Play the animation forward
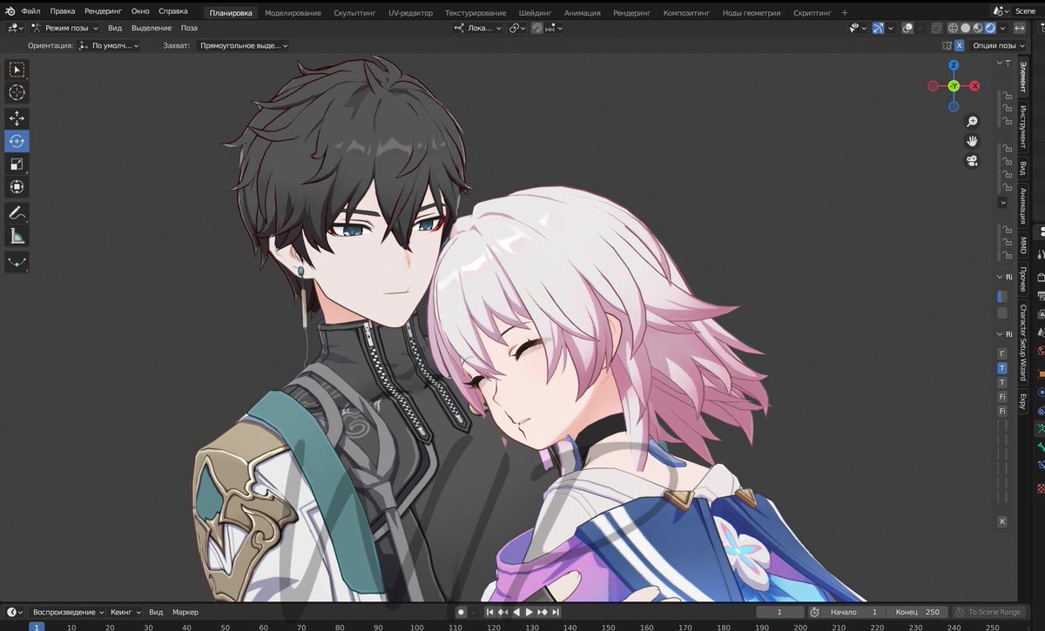The height and width of the screenshot is (631, 1045). point(529,613)
